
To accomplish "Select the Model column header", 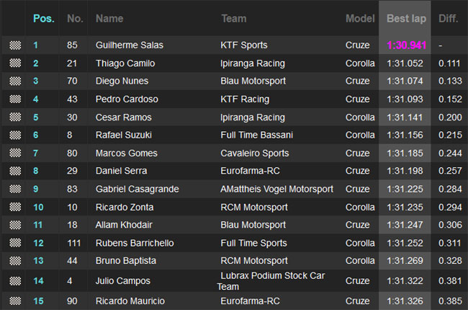I will click(x=360, y=19).
